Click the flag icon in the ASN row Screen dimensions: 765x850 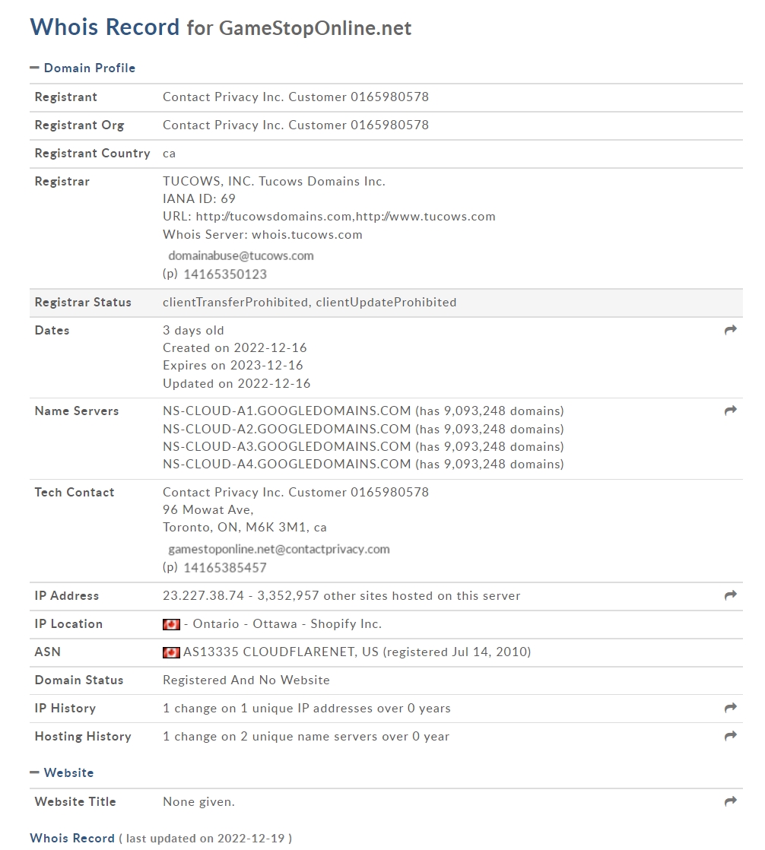(171, 652)
